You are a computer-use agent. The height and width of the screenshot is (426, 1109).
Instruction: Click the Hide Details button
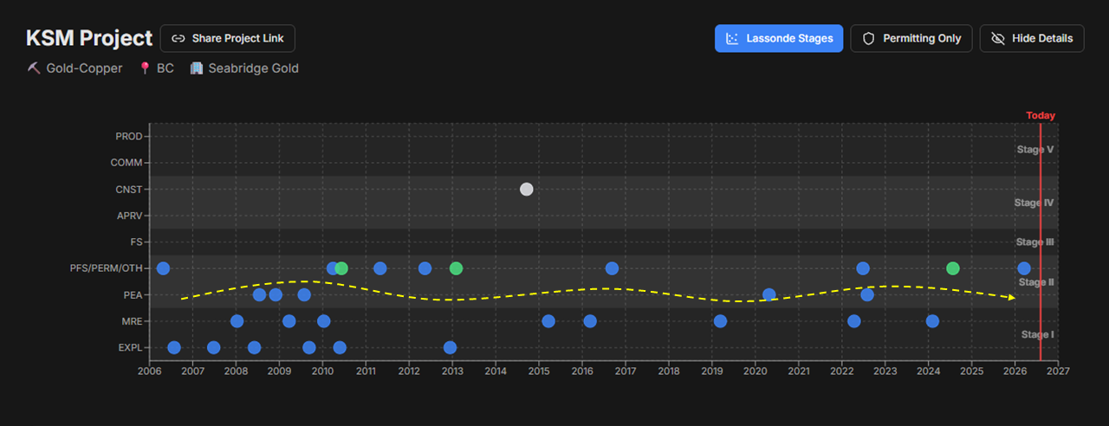(x=1032, y=38)
